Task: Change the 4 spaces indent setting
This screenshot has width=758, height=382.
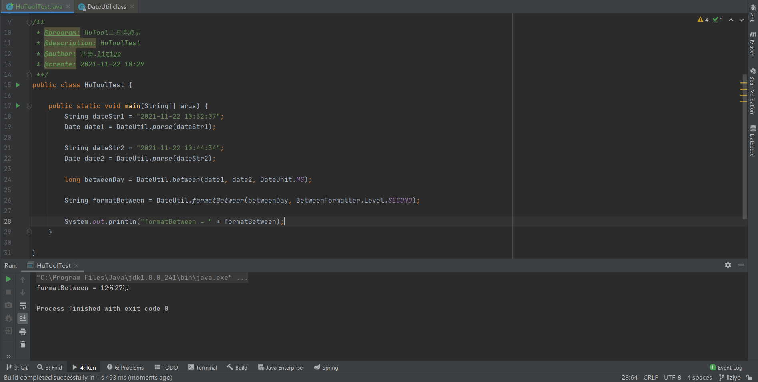Action: coord(700,377)
